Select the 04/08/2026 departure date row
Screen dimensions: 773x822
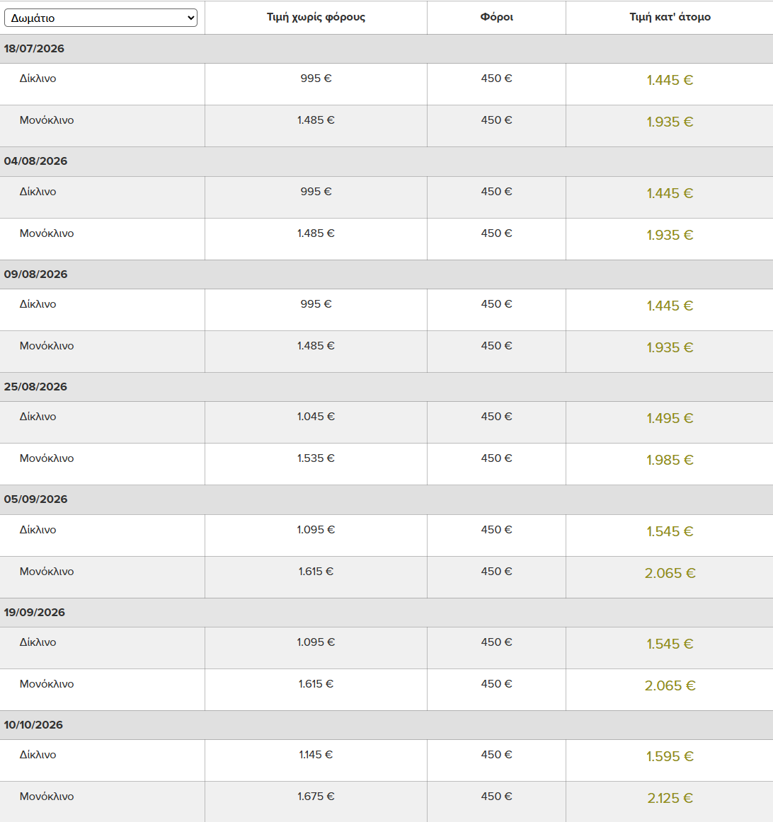[x=386, y=161]
